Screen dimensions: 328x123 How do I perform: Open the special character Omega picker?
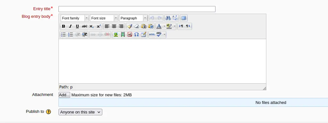[x=136, y=35]
